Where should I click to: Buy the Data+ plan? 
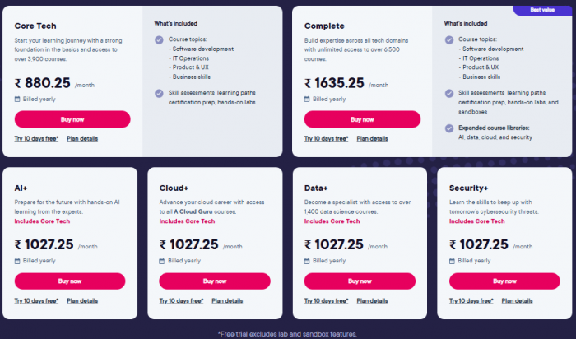pyautogui.click(x=360, y=281)
